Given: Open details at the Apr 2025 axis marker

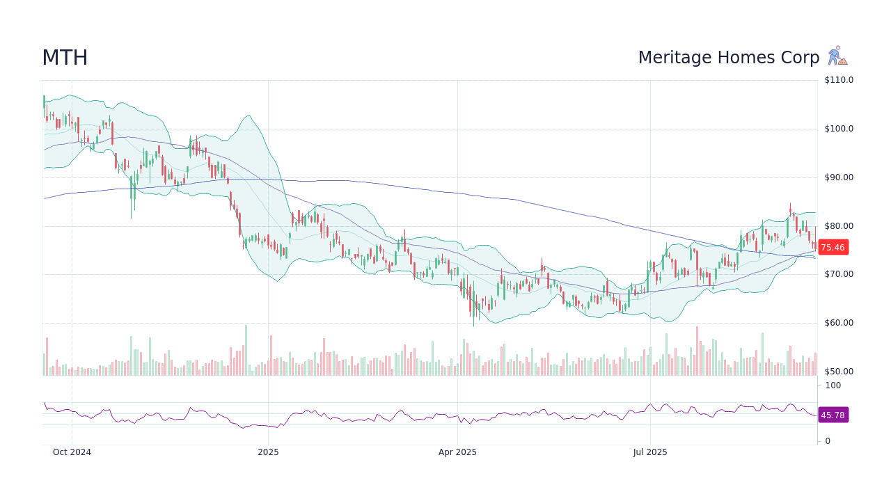Looking at the screenshot, I should (x=459, y=452).
